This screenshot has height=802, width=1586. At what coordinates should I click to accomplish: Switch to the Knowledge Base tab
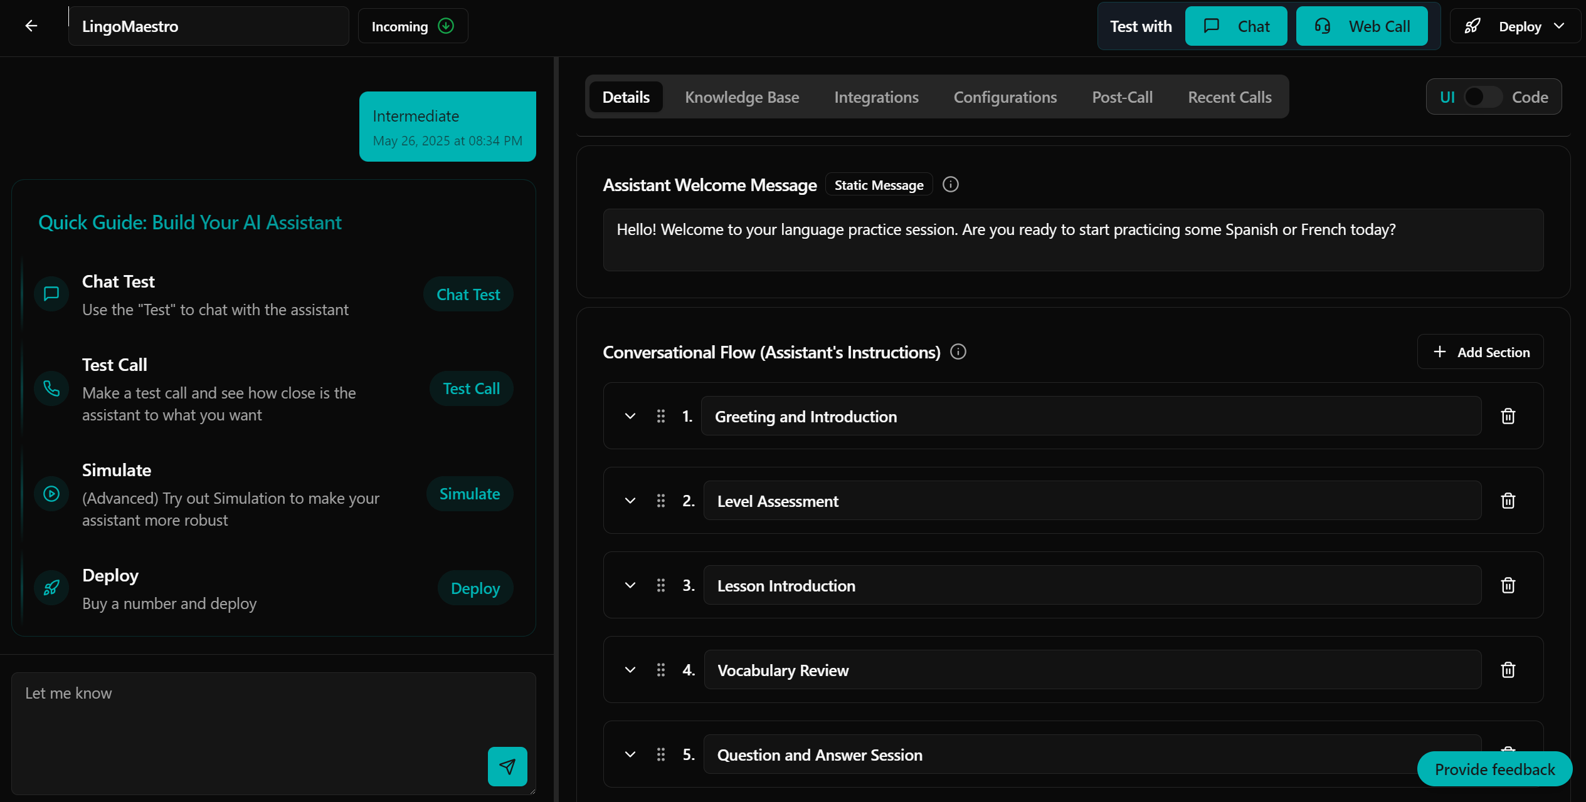[x=741, y=97]
